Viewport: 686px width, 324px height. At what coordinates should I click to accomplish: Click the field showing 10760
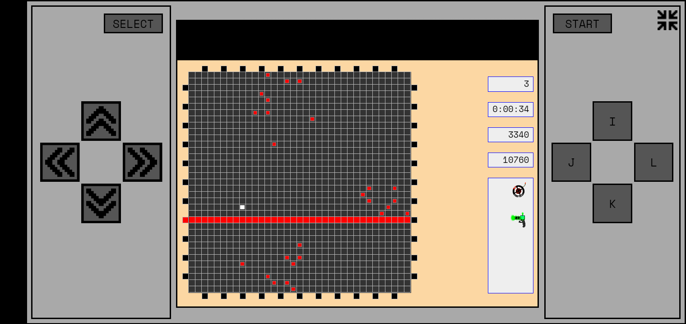click(510, 160)
